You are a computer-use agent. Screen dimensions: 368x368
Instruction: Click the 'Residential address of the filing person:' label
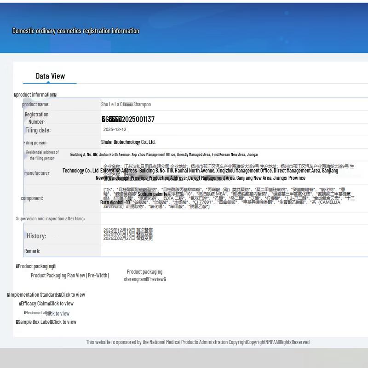tap(42, 155)
